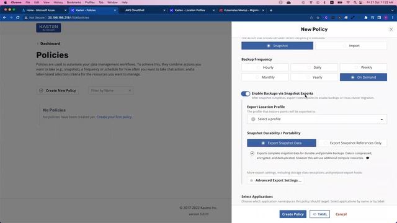The height and width of the screenshot is (223, 397).
Task: Open the Bookmarks menu
Action: (x=74, y=2)
